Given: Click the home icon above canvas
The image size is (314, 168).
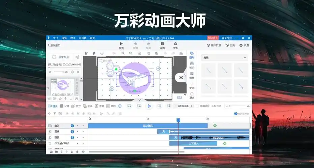Looking at the screenshot, I should click(x=94, y=53).
